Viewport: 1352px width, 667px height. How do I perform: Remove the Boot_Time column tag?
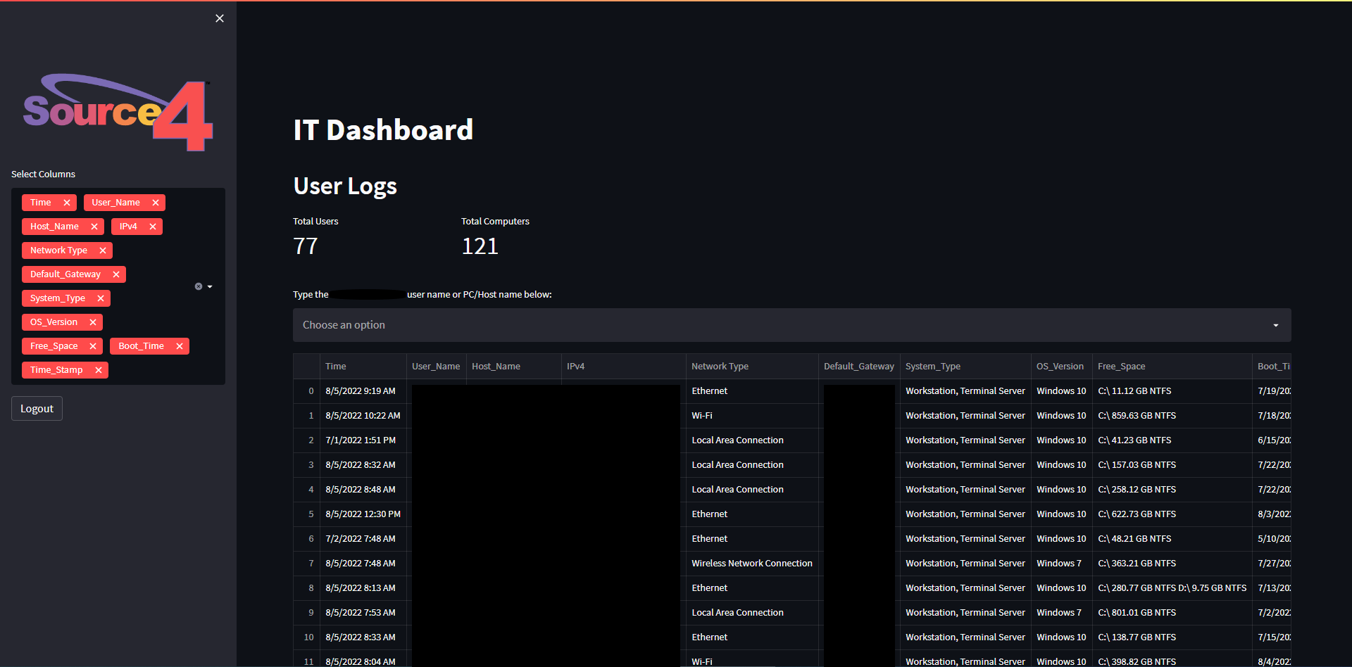[x=180, y=346]
